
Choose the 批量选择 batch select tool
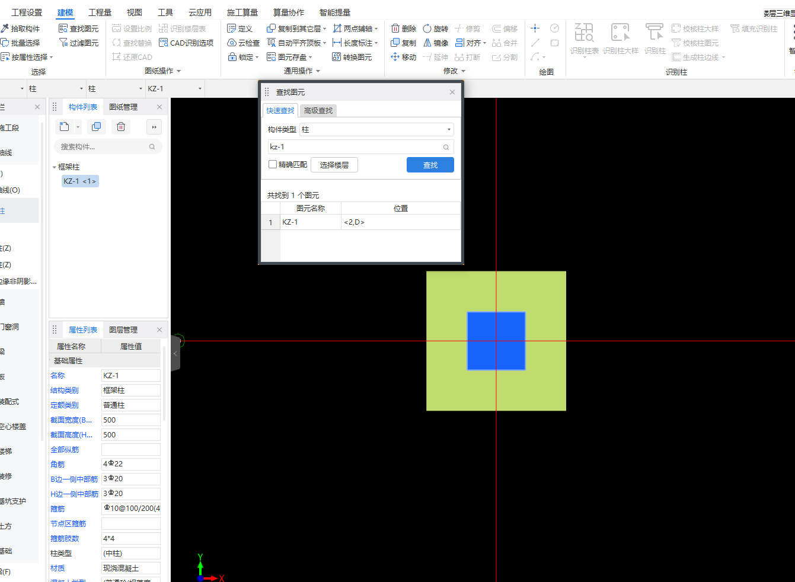click(x=21, y=43)
